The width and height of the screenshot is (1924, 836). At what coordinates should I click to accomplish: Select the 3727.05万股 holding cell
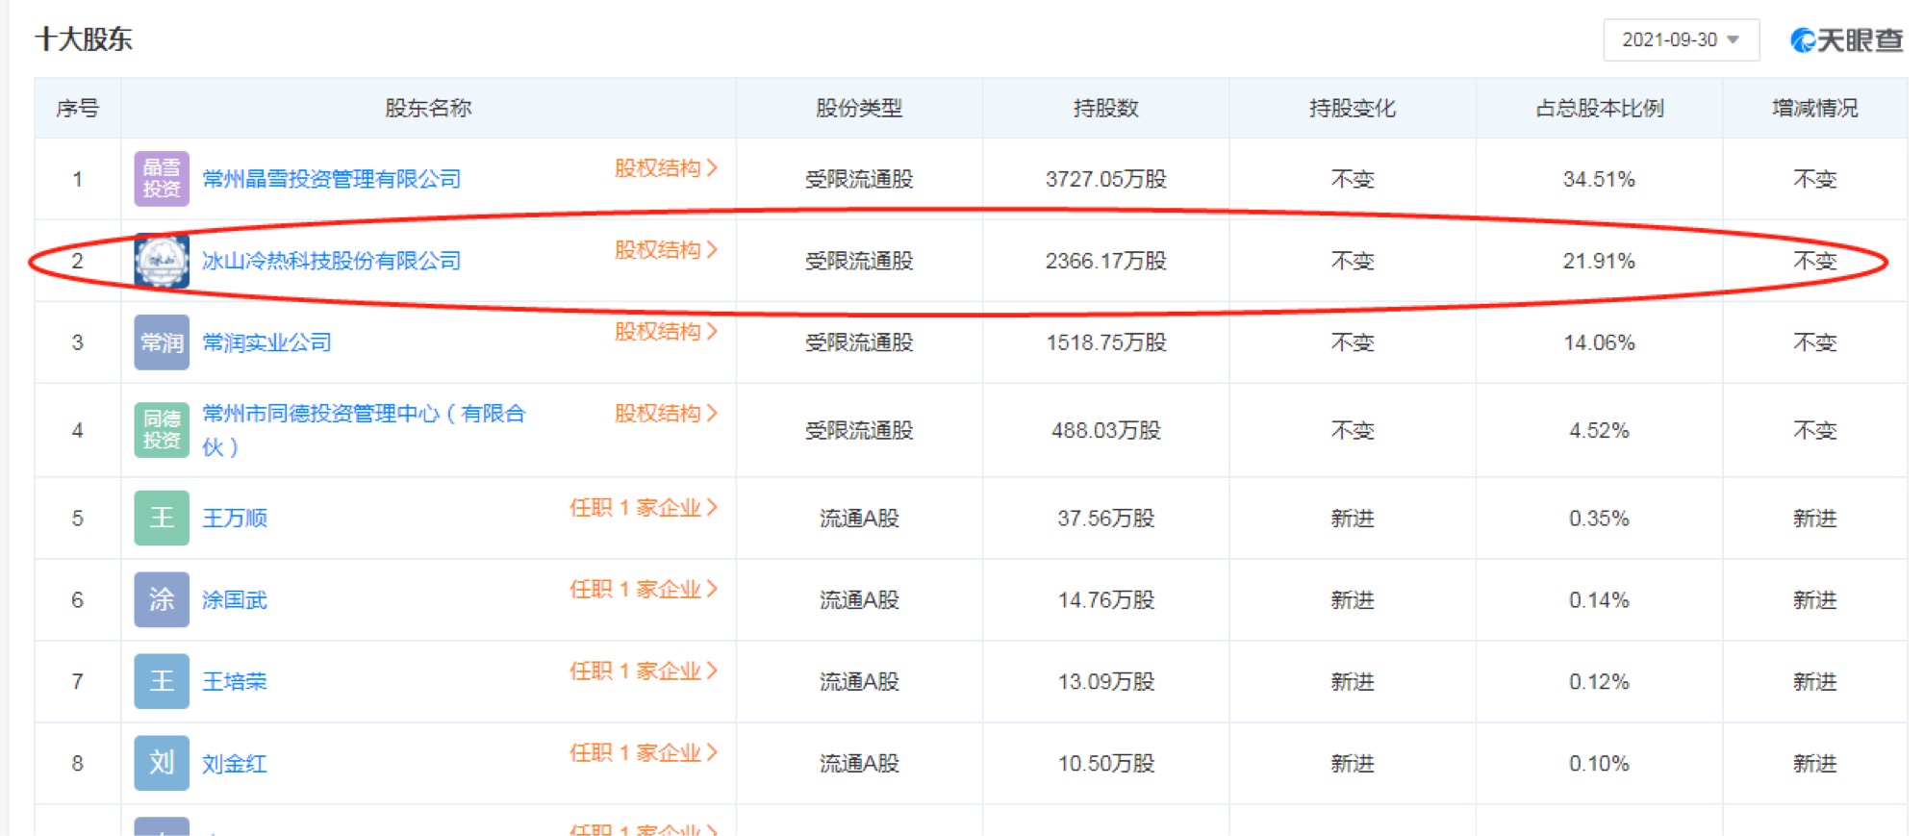(1106, 180)
